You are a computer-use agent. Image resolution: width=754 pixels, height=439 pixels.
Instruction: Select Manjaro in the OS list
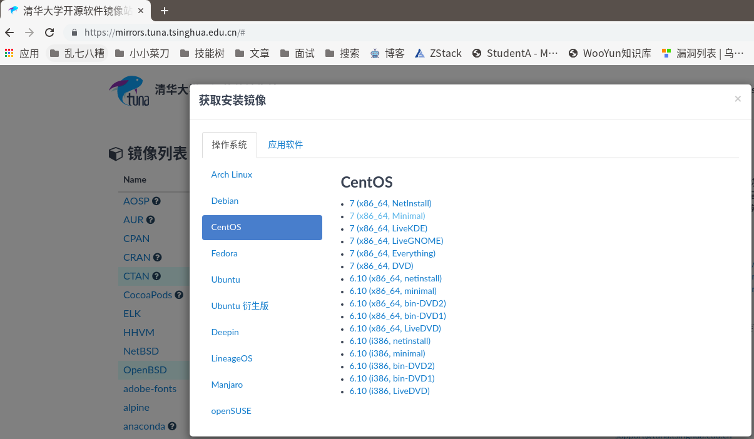(262, 385)
